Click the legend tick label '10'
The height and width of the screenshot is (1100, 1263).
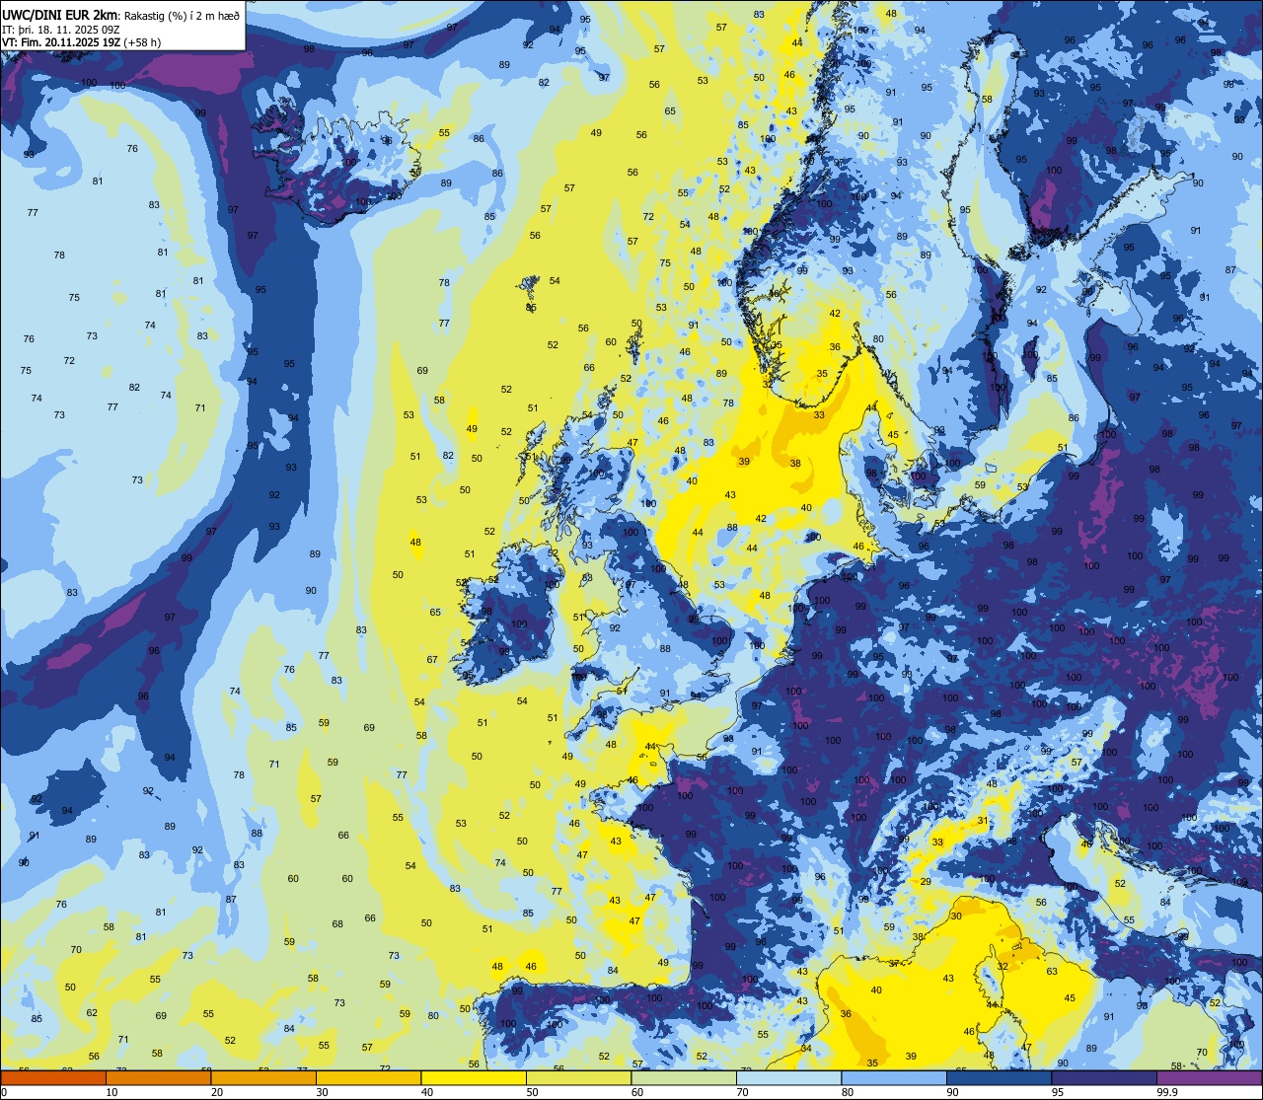click(x=111, y=1092)
